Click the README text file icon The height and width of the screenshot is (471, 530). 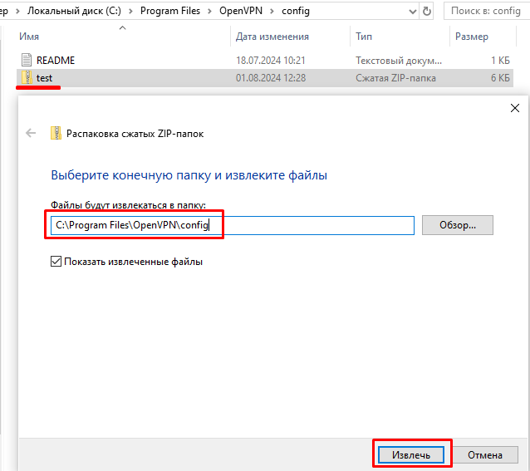click(x=27, y=61)
